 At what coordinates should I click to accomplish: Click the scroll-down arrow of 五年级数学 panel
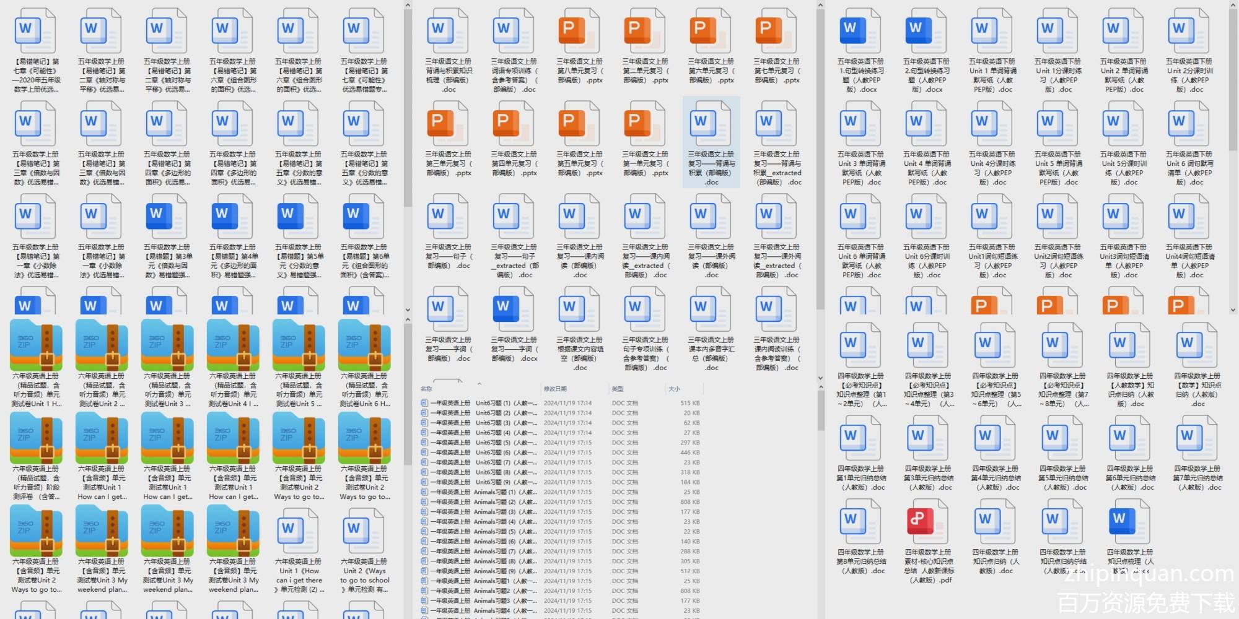click(x=408, y=311)
